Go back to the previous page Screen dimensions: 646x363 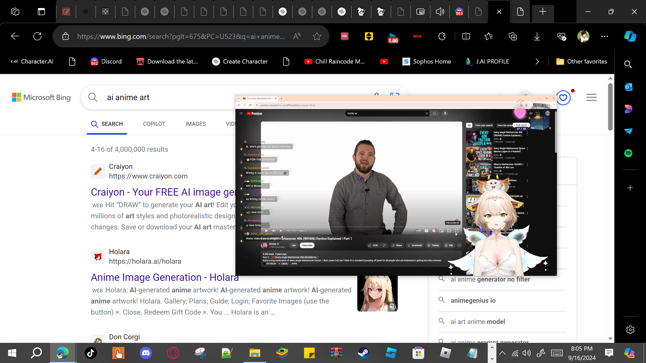(x=15, y=36)
